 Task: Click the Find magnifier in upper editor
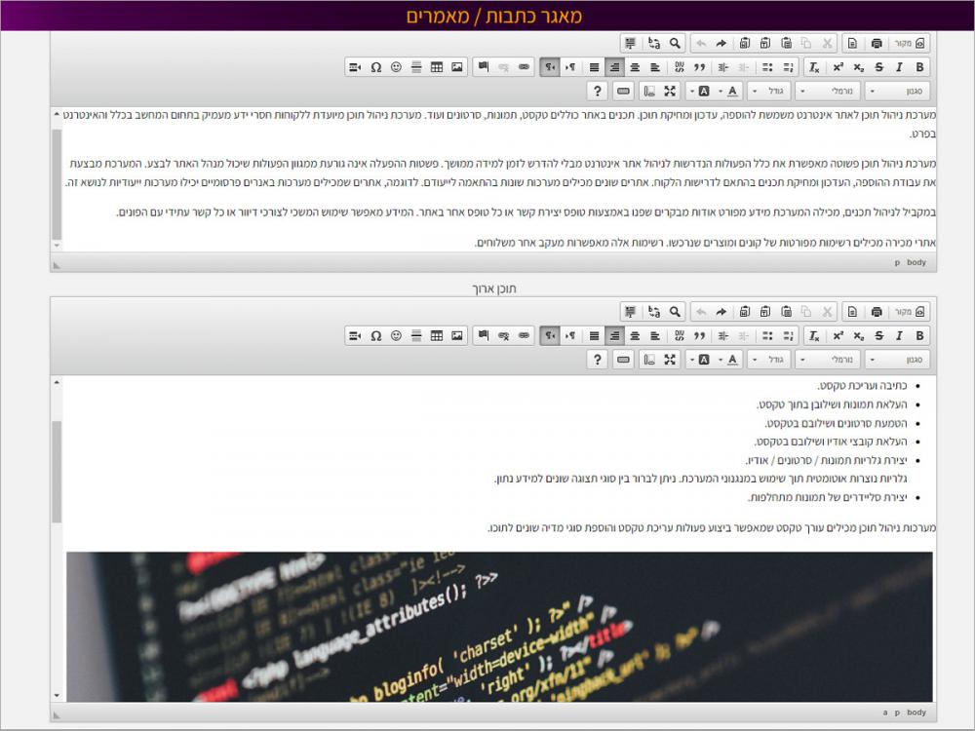point(674,43)
